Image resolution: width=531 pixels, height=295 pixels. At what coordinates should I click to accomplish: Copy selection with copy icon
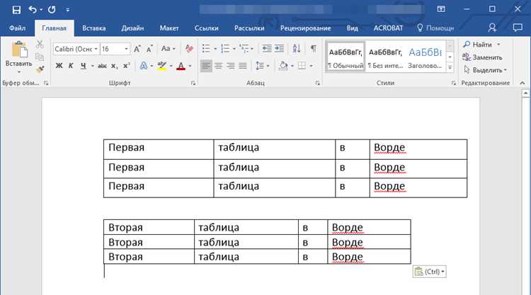pos(40,57)
